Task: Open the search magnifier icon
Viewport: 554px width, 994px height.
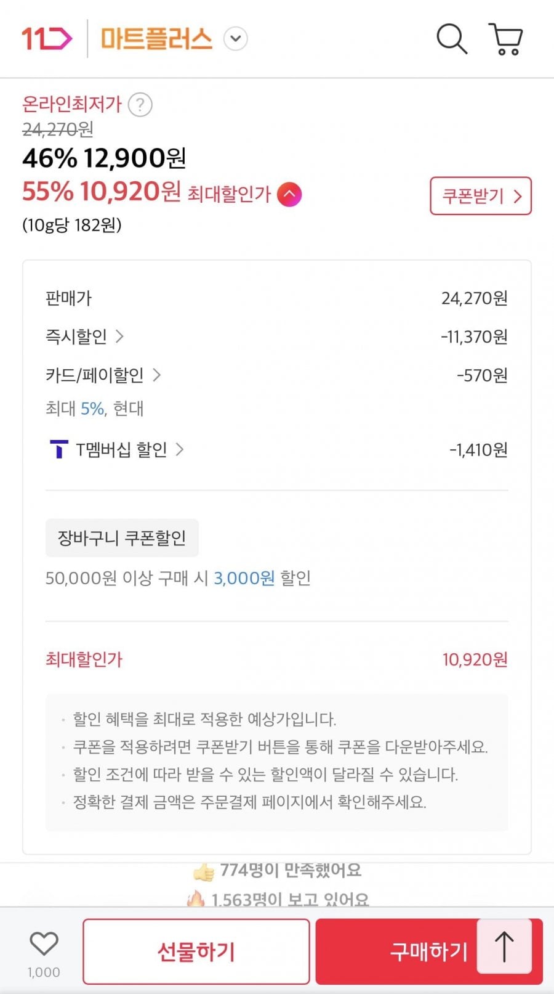Action: tap(452, 39)
